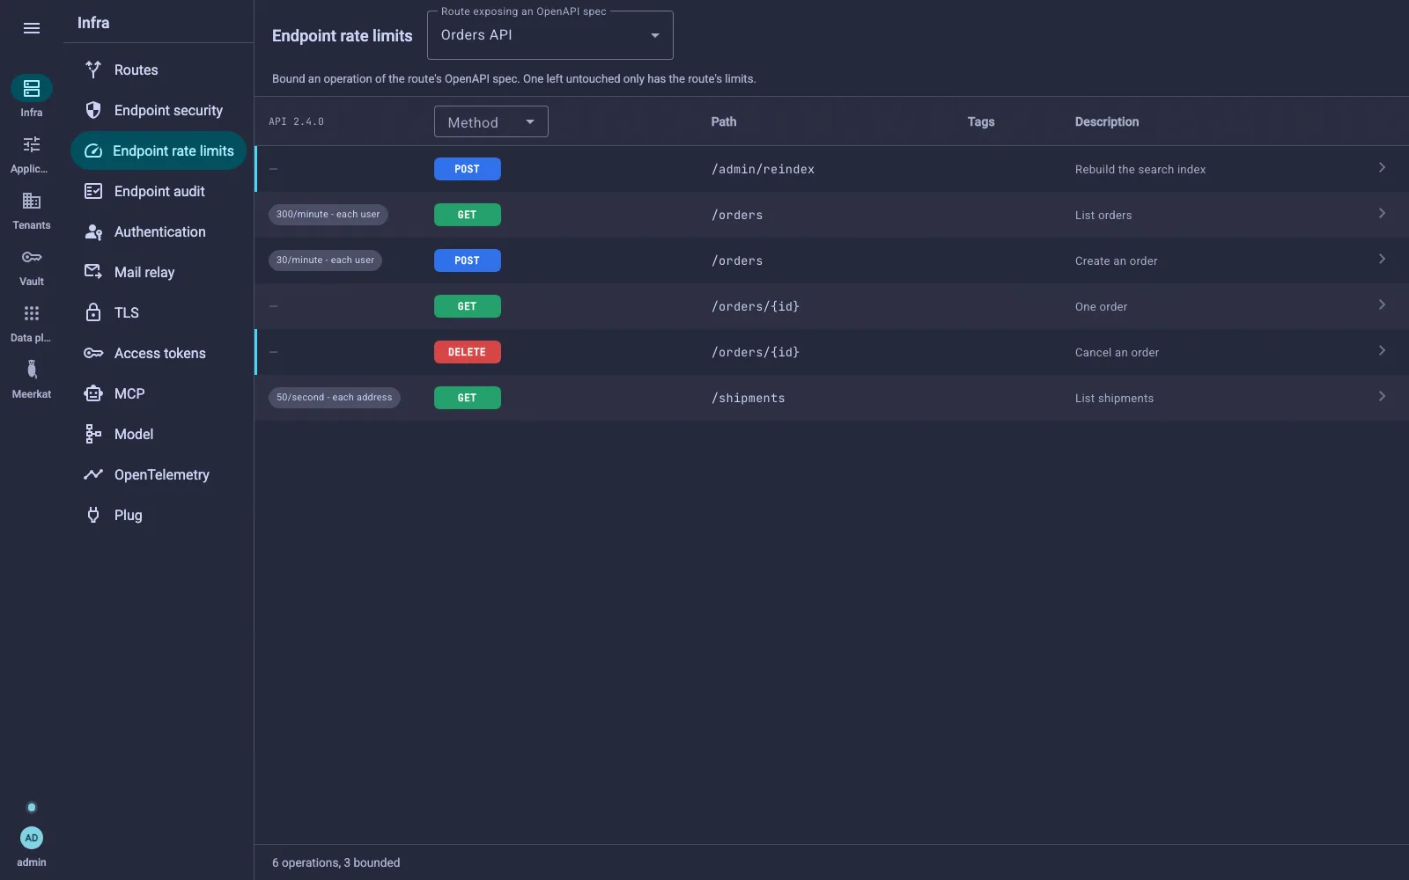Screen dimensions: 1409x880
Task: Select the Infra rail icon
Action: coord(32,88)
